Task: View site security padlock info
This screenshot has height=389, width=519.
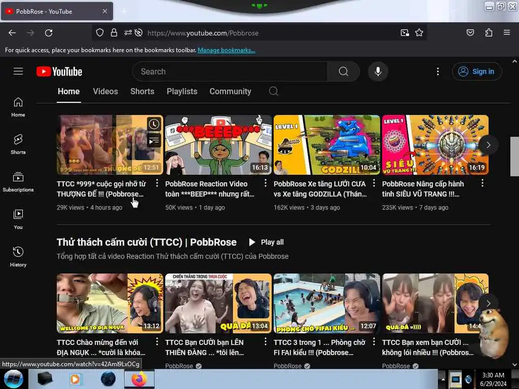Action: (x=114, y=33)
